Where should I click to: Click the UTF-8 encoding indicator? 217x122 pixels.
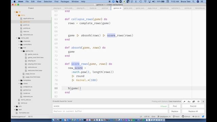point(147,117)
